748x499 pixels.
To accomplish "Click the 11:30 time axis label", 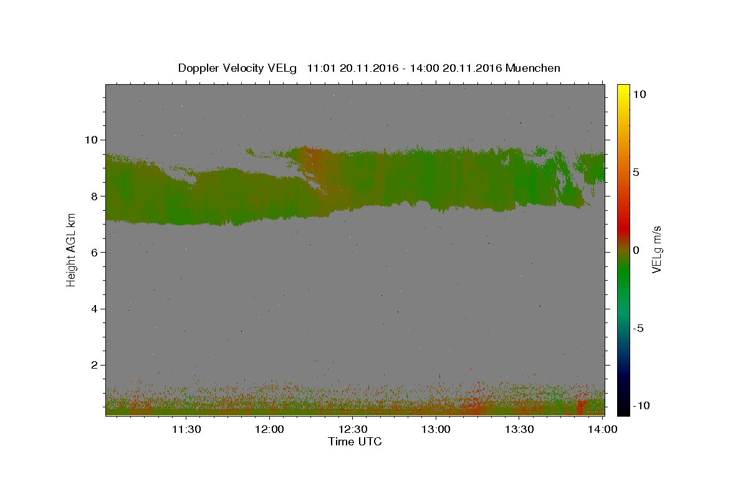I will pyautogui.click(x=186, y=429).
